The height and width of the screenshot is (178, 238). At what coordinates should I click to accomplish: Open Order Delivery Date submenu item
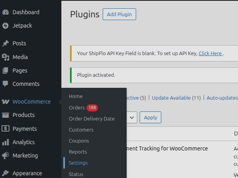point(92,119)
